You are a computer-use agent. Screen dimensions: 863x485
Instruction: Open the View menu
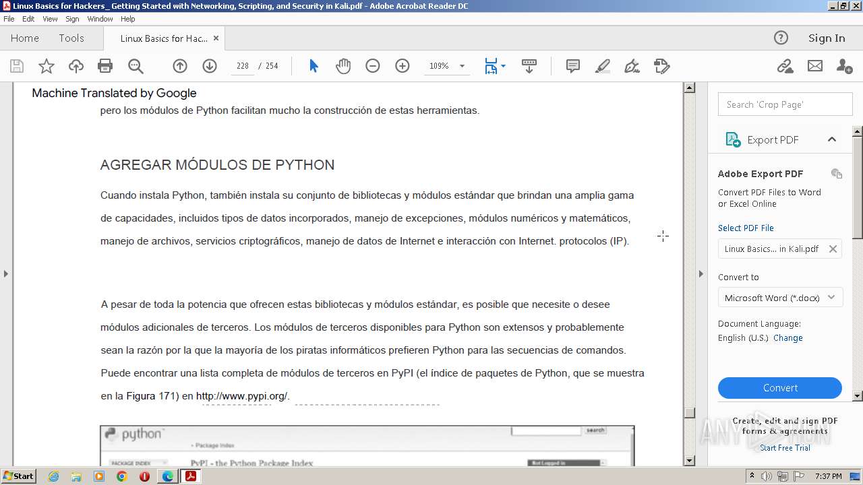[x=50, y=19]
